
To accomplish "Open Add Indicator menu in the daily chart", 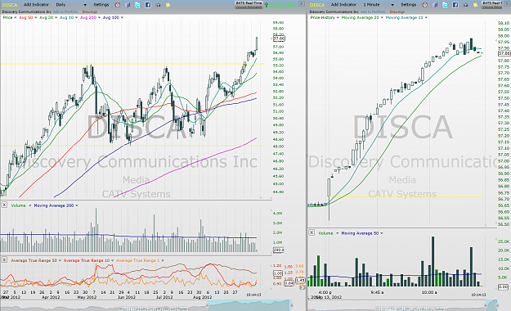I will (x=36, y=5).
